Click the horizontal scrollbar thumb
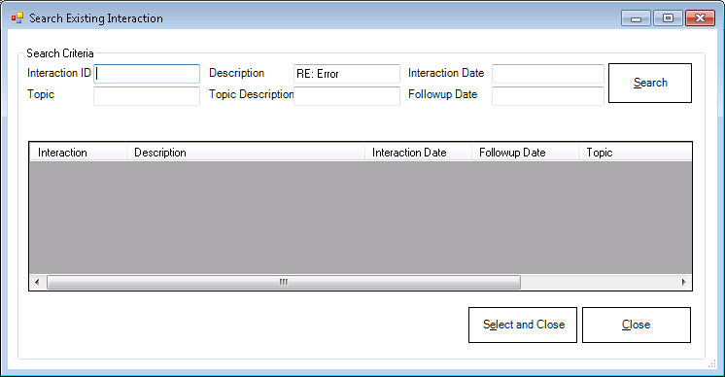Image resolution: width=725 pixels, height=377 pixels. [284, 282]
